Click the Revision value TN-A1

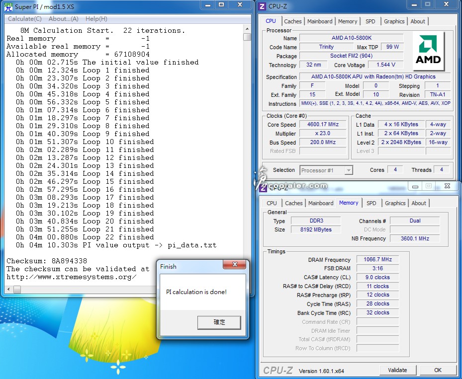click(438, 94)
